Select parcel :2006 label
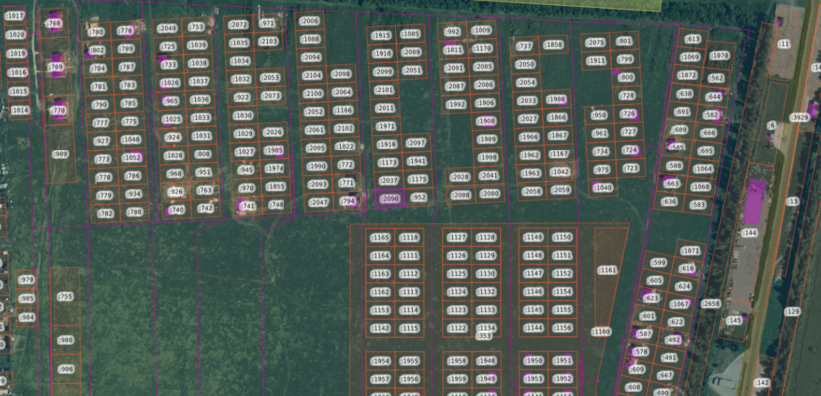The image size is (821, 396). (309, 21)
